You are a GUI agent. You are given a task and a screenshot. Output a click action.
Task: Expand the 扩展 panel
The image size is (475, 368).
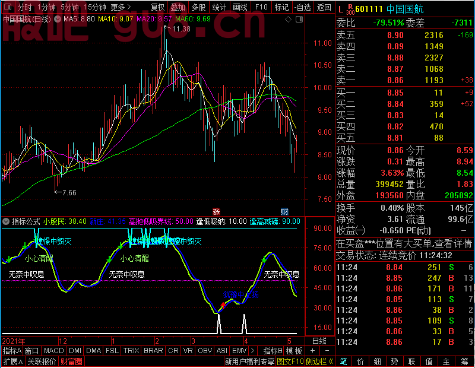pos(13,361)
